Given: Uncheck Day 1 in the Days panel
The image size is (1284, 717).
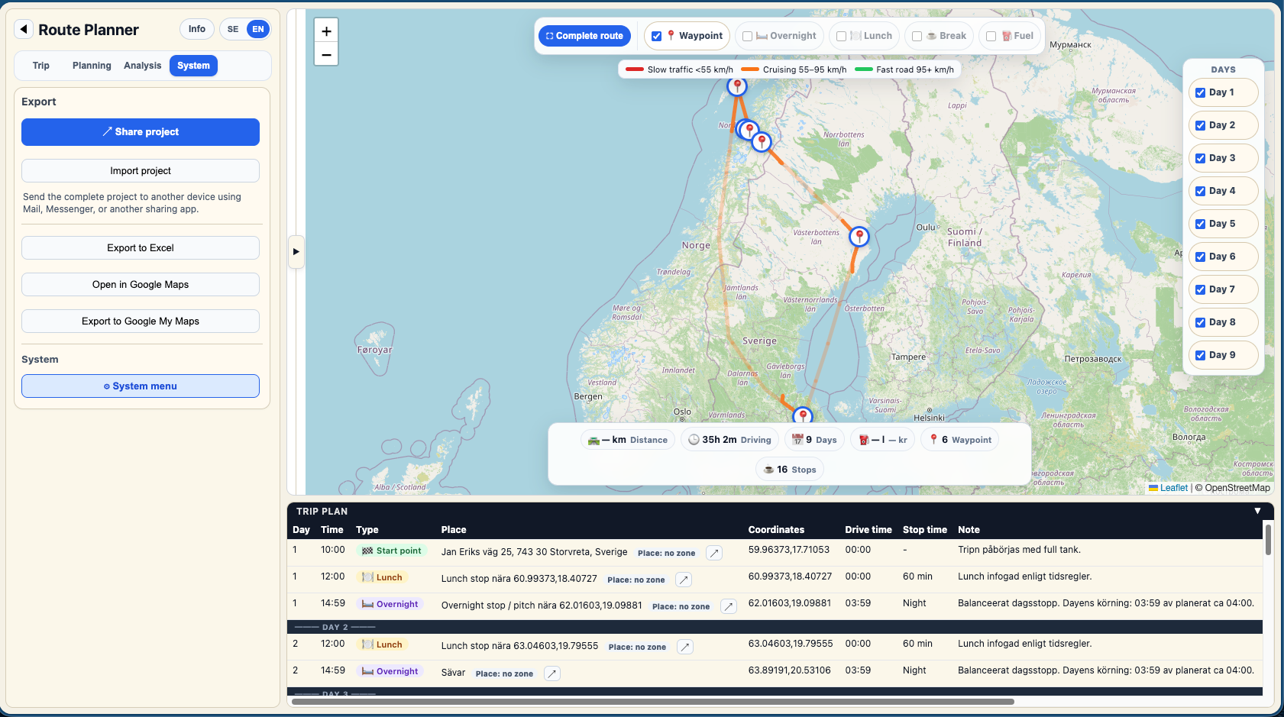Looking at the screenshot, I should tap(1201, 92).
